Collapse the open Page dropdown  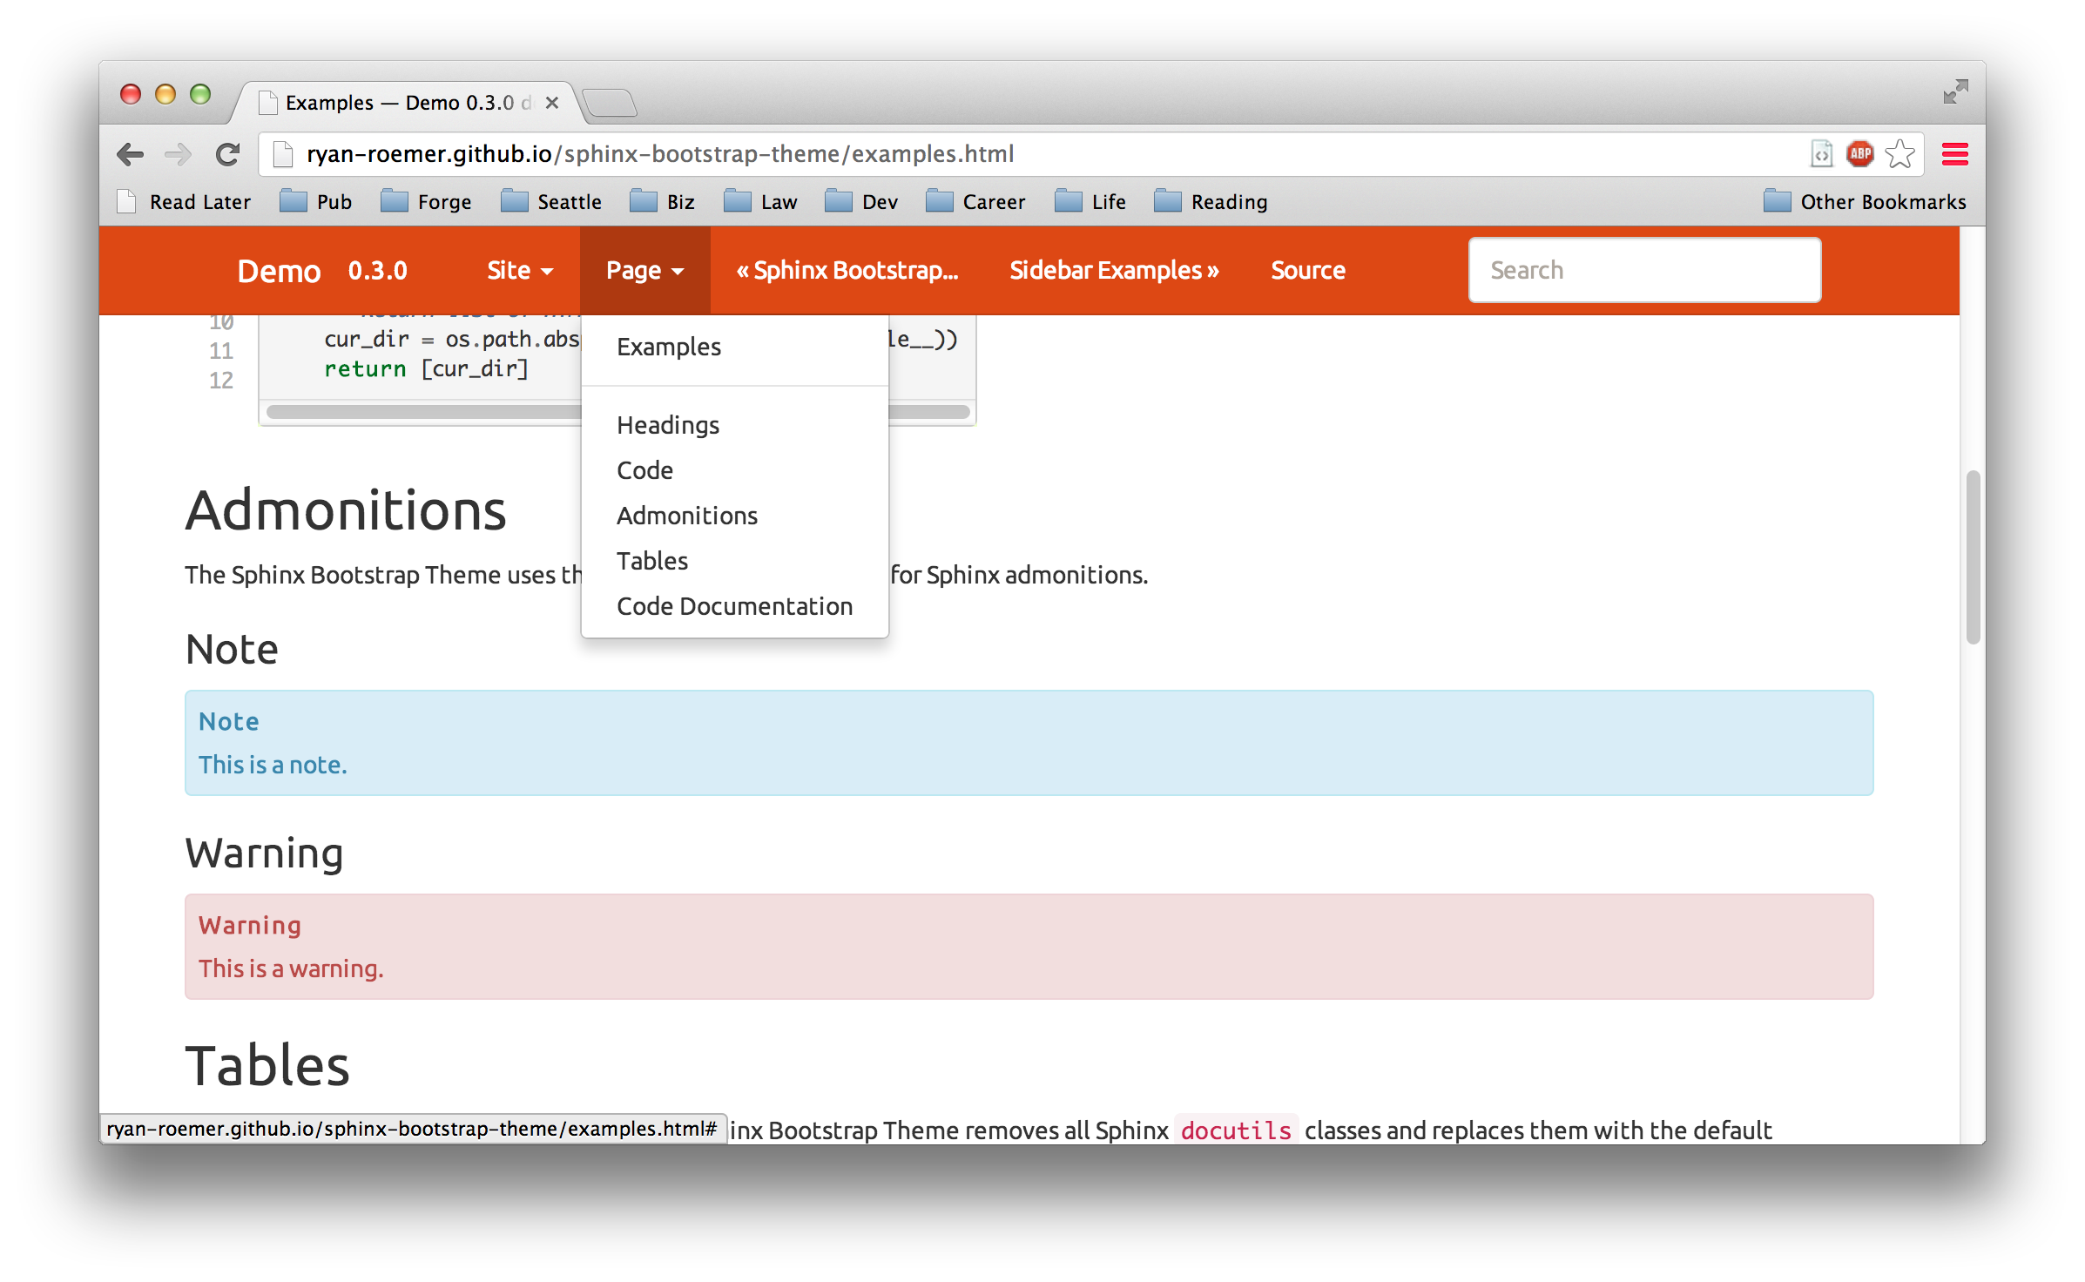pos(644,270)
